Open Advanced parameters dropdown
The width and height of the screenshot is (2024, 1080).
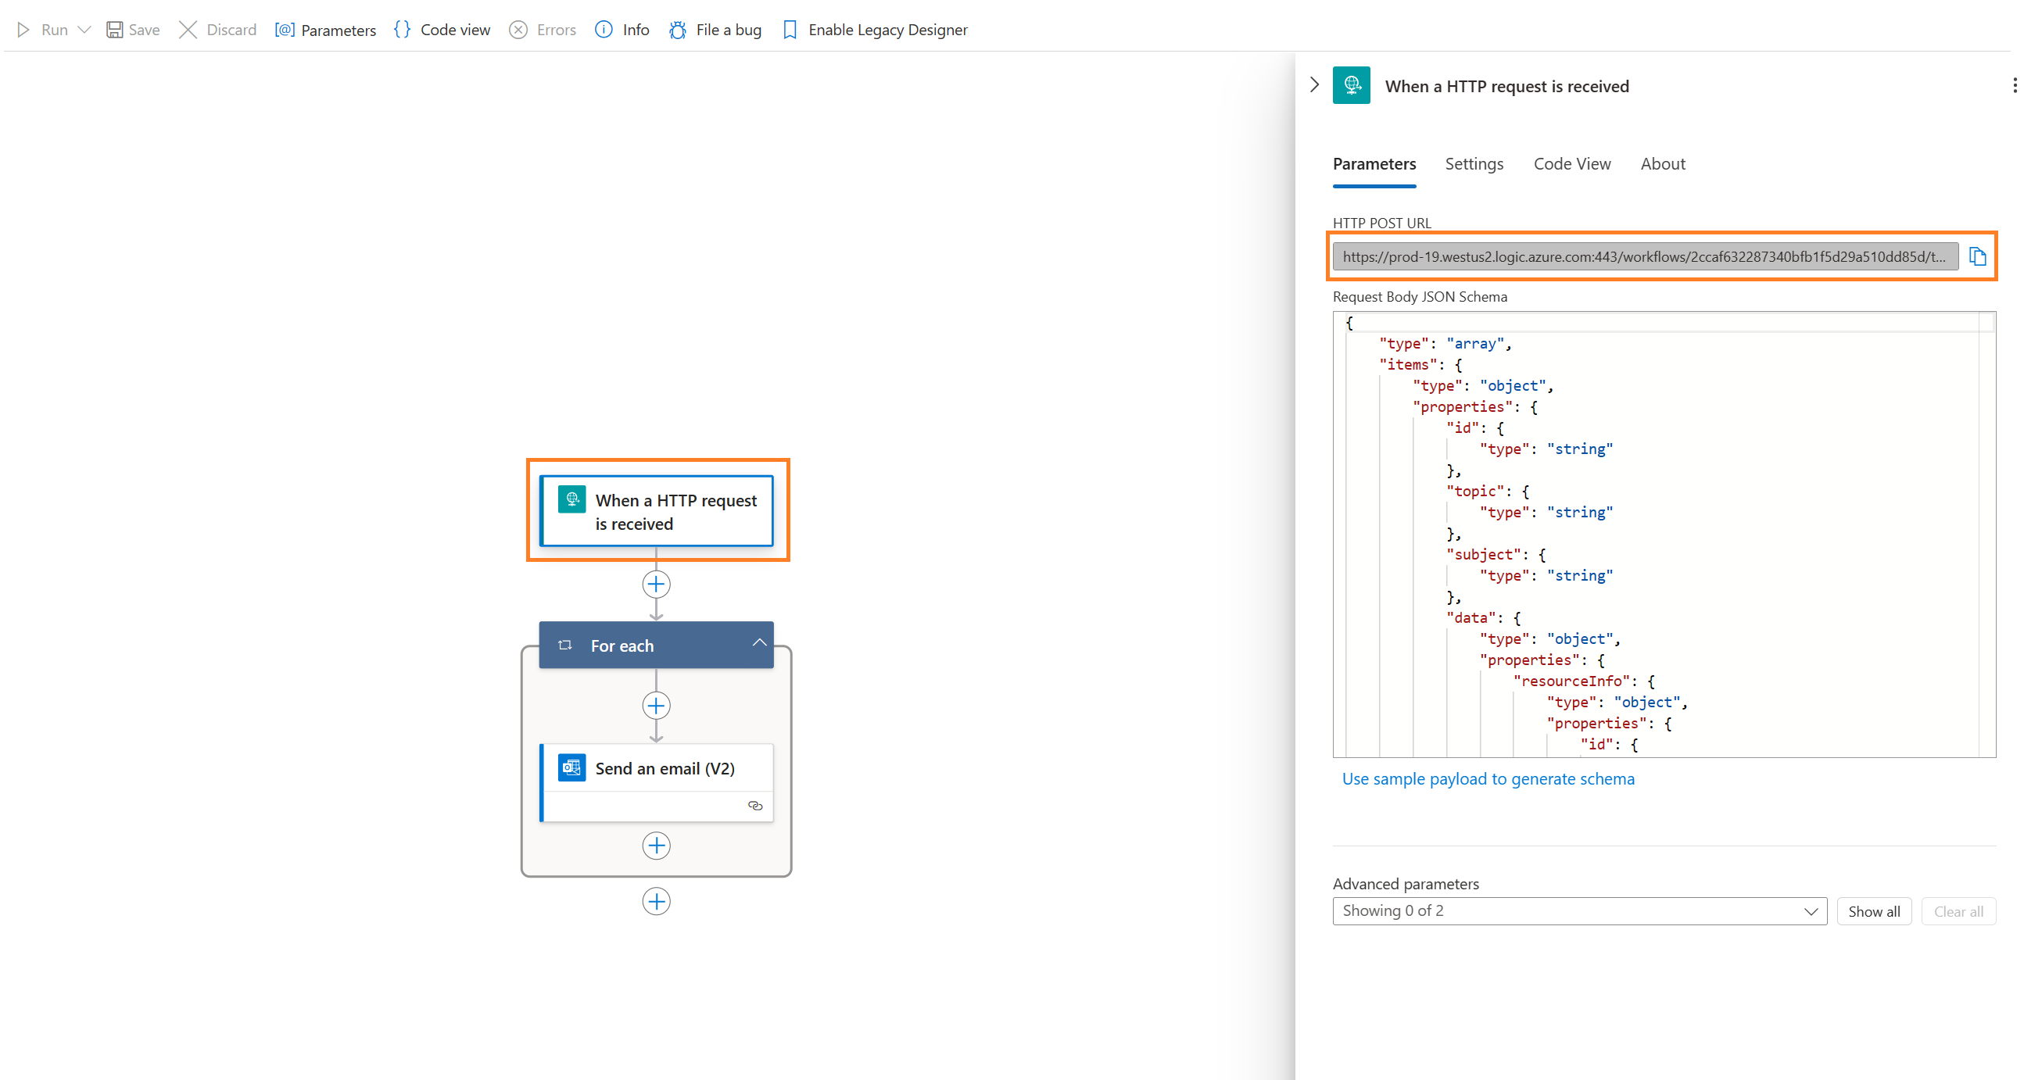click(1578, 910)
